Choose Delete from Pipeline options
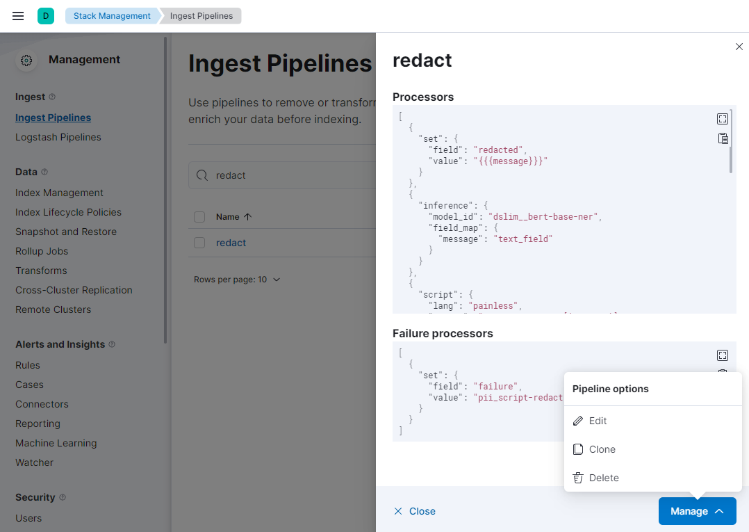Screen dimensions: 749x532 click(x=603, y=478)
